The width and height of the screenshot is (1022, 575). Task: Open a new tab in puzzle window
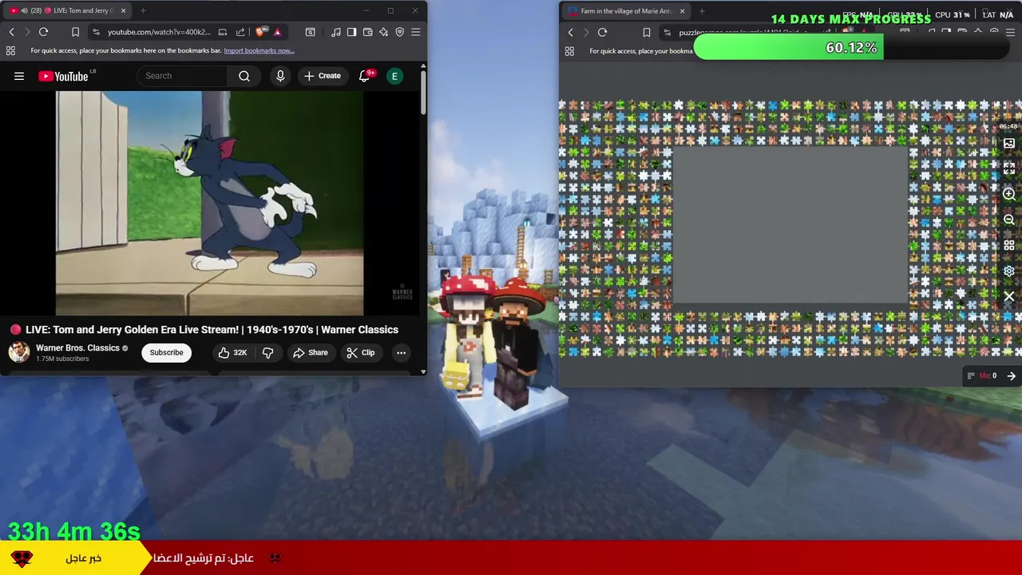(x=702, y=11)
